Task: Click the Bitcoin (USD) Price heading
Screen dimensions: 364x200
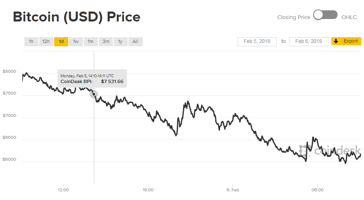Action: point(77,17)
